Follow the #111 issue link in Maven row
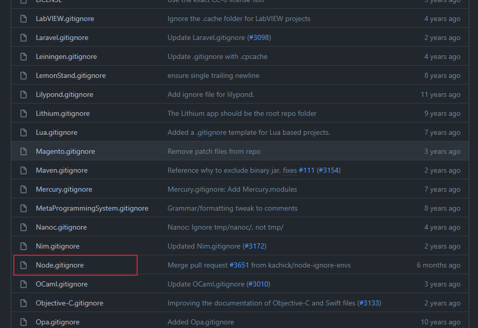The width and height of the screenshot is (478, 328). (x=307, y=171)
